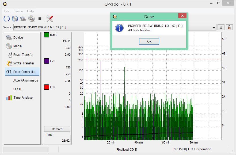Viewport: 236px width, 155px height.
Task: Open the Media panel in sidebar
Action: [x=22, y=46]
